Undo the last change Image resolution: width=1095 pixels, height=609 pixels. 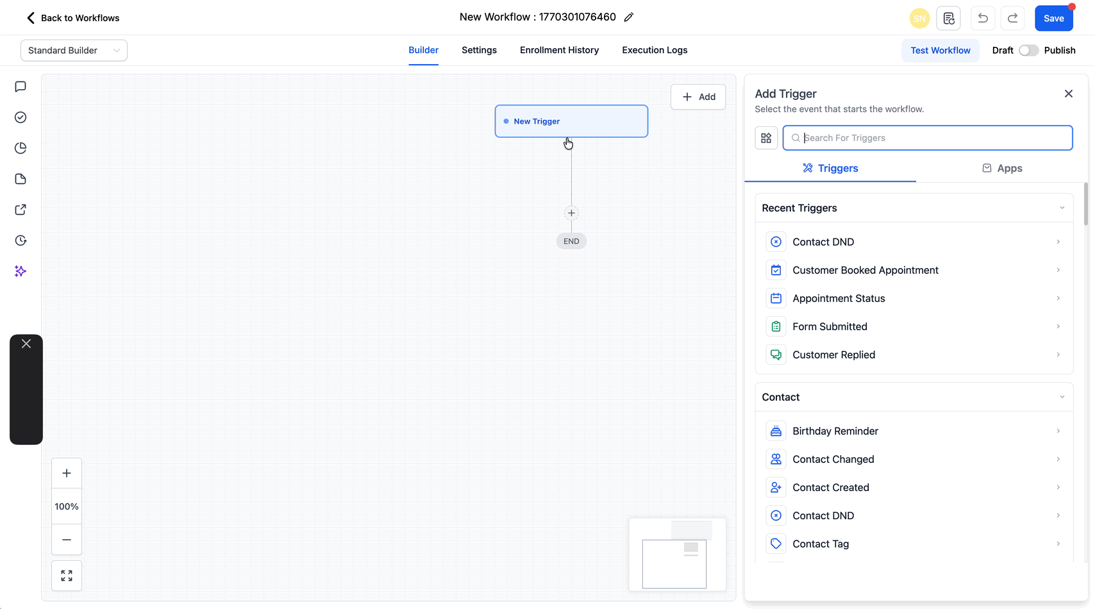click(983, 18)
